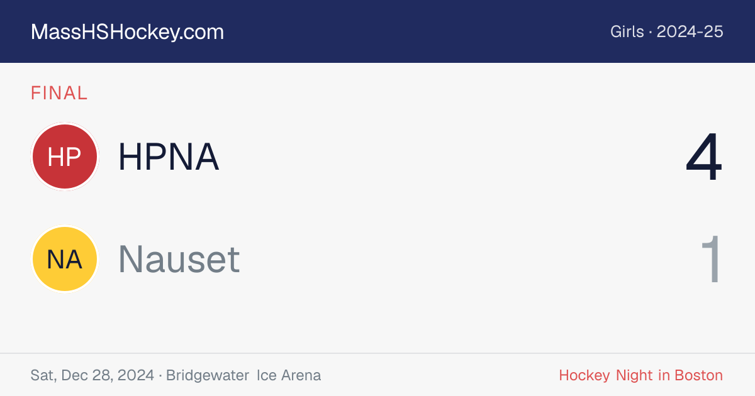Click the word Bridgewater in the venue
755x396 pixels.
coord(208,375)
